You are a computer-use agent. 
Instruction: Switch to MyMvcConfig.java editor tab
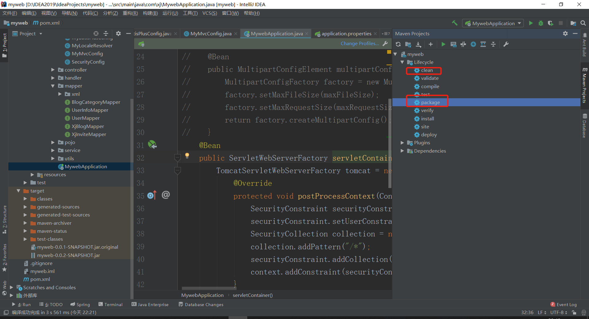point(211,34)
